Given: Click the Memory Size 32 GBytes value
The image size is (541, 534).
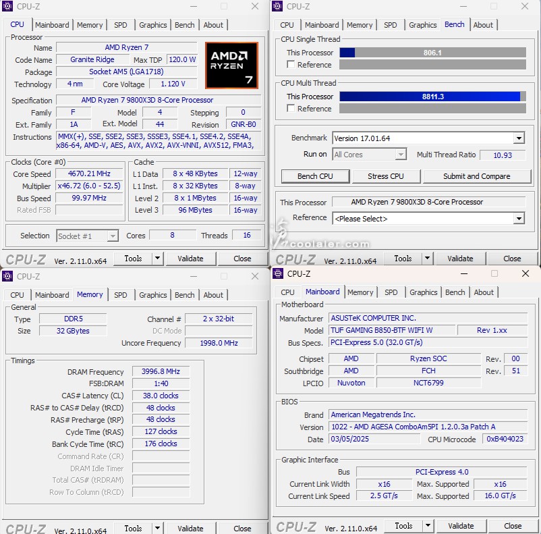Looking at the screenshot, I should 73,331.
